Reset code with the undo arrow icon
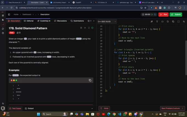This screenshot has width=187, height=117. 168,21
